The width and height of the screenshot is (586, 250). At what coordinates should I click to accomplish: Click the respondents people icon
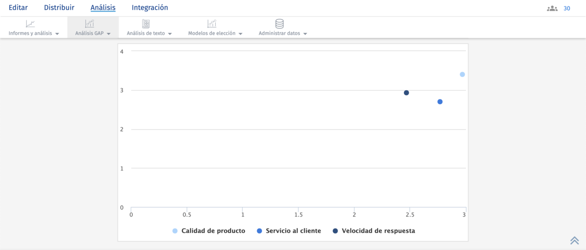(552, 8)
